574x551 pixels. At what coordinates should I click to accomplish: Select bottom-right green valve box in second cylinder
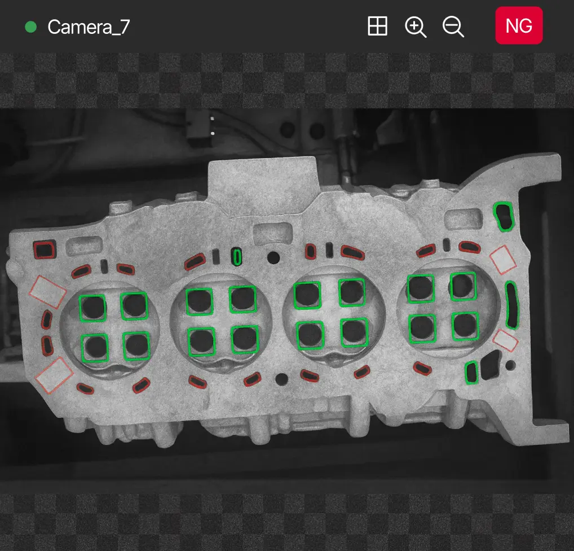pyautogui.click(x=244, y=339)
